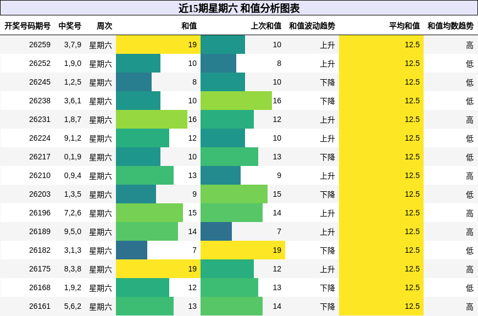Viewport: 478px width, 316px height.
Task: Click winning numbers 1,3,5
Action: coord(73,195)
